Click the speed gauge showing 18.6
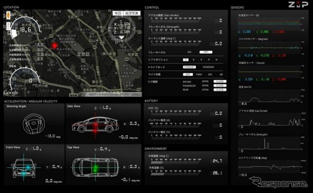 pyautogui.click(x=25, y=28)
